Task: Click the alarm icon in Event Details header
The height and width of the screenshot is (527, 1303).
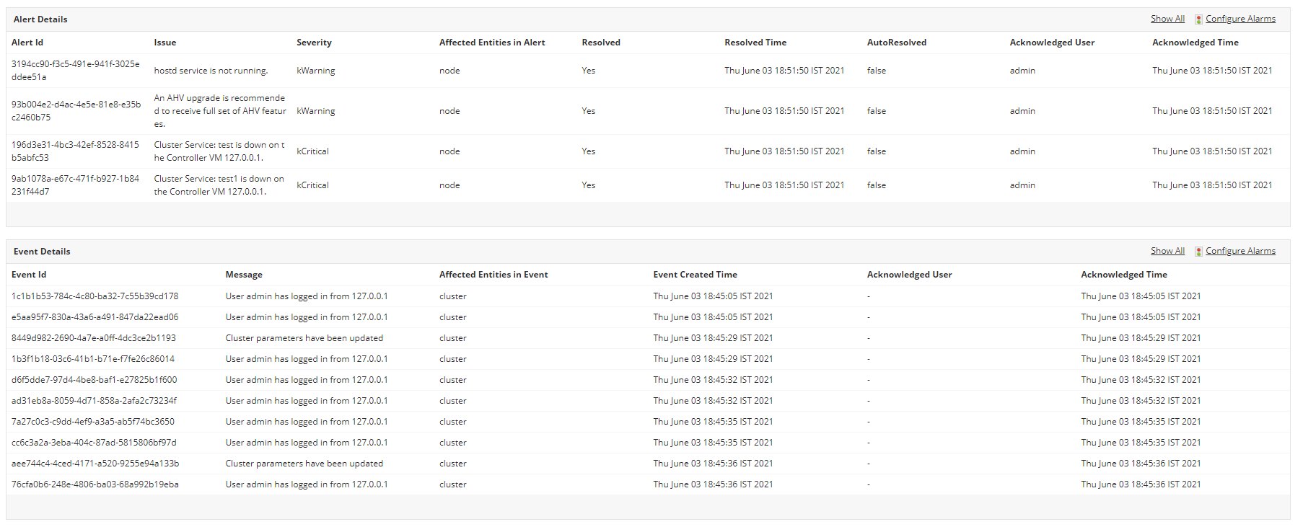Action: pos(1198,252)
